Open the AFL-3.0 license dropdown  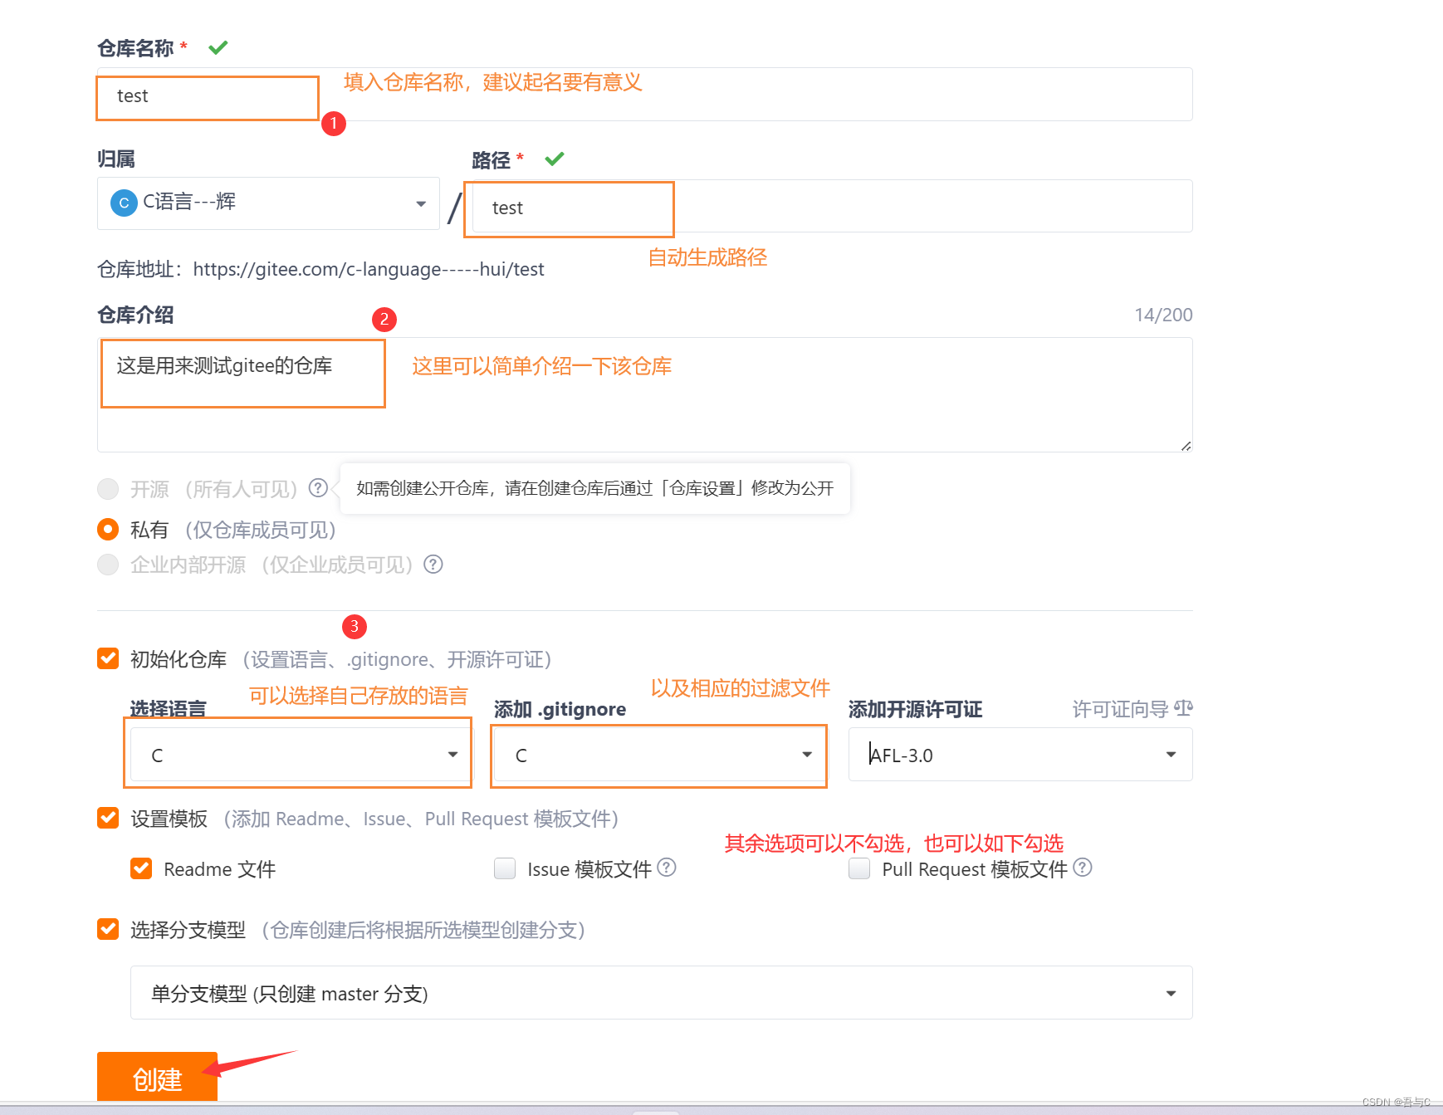(x=1171, y=754)
